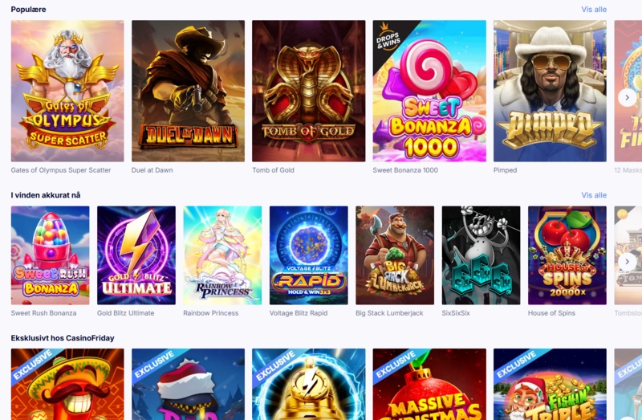The image size is (642, 420).
Task: Open Sweet Rush Bonanza game
Action: point(50,255)
